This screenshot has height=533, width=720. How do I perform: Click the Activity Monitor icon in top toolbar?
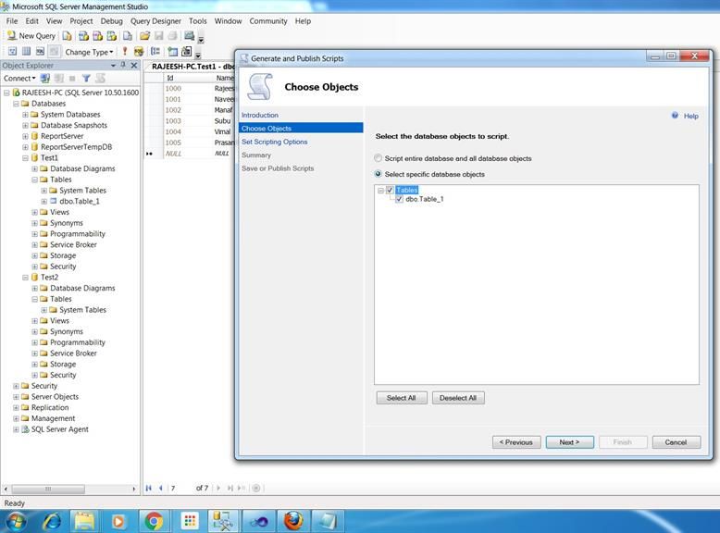click(x=189, y=36)
